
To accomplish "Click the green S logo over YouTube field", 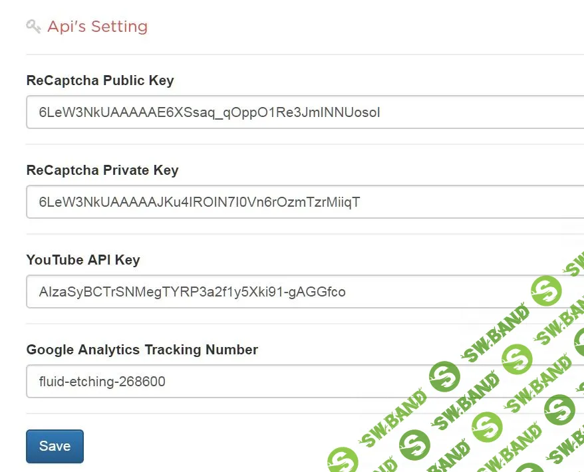I will 547,291.
